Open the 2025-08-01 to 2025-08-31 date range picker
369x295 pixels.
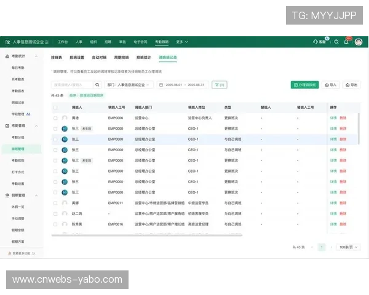(183, 85)
